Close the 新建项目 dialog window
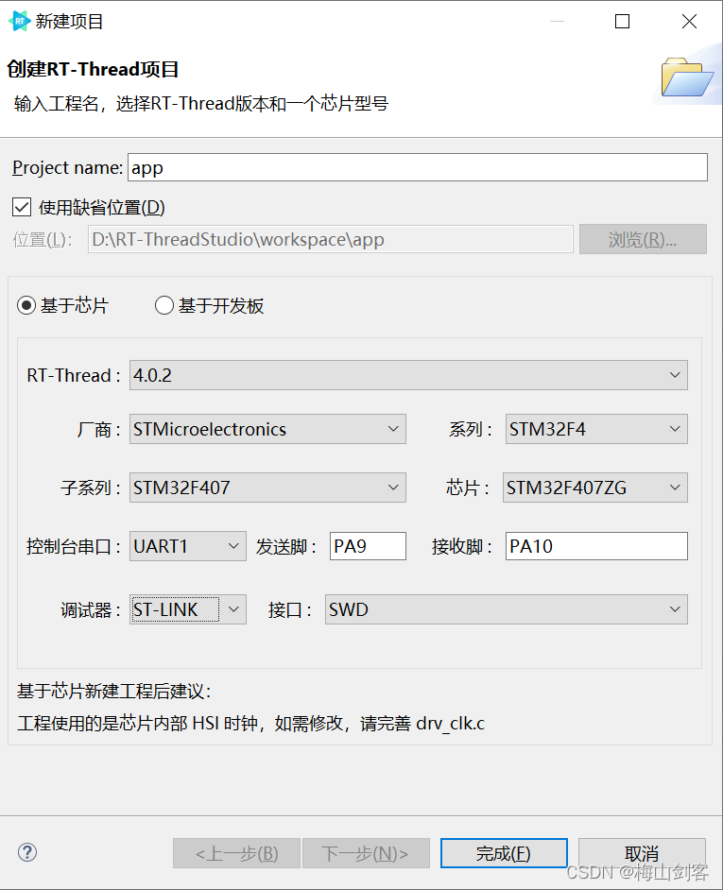 [x=689, y=22]
